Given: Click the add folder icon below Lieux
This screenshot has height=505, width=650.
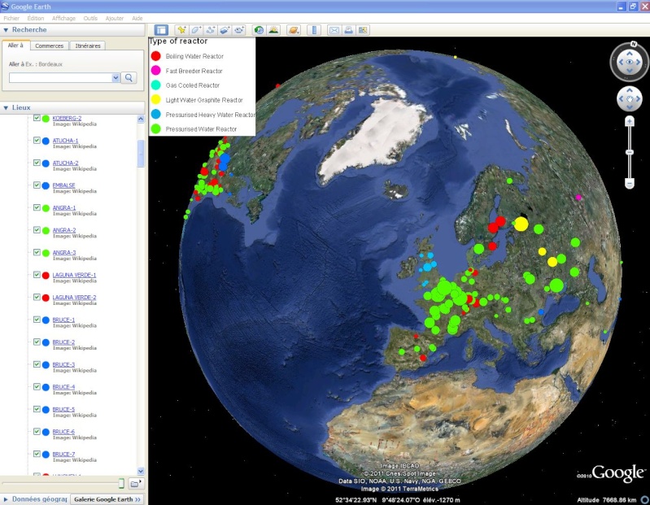Looking at the screenshot, I should point(136,484).
